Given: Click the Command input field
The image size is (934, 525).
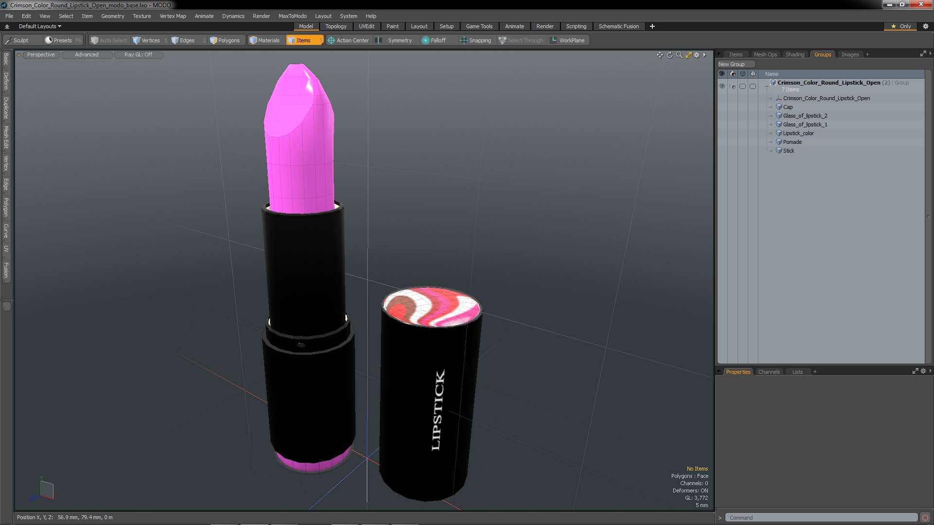Looking at the screenshot, I should pyautogui.click(x=820, y=518).
